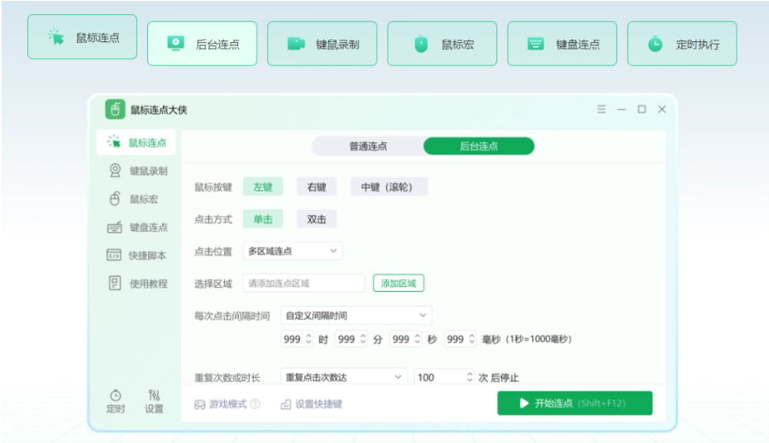Select 中键（滚轮） mouse button option

tap(389, 187)
